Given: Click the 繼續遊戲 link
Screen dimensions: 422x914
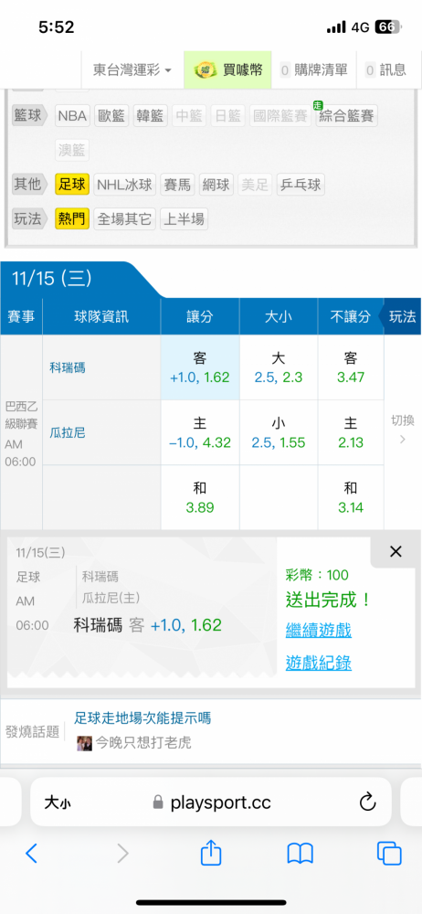Looking at the screenshot, I should (318, 630).
